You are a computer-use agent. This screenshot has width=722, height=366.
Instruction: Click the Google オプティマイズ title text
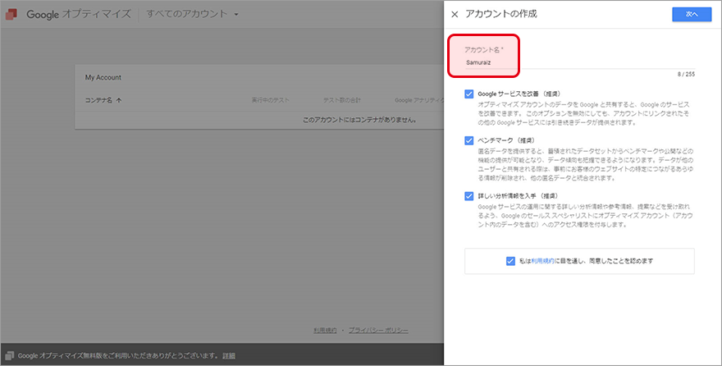(79, 14)
